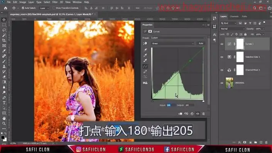Open the Normal blend mode dropdown
This screenshot has height=153, width=272.
pyautogui.click(x=232, y=29)
